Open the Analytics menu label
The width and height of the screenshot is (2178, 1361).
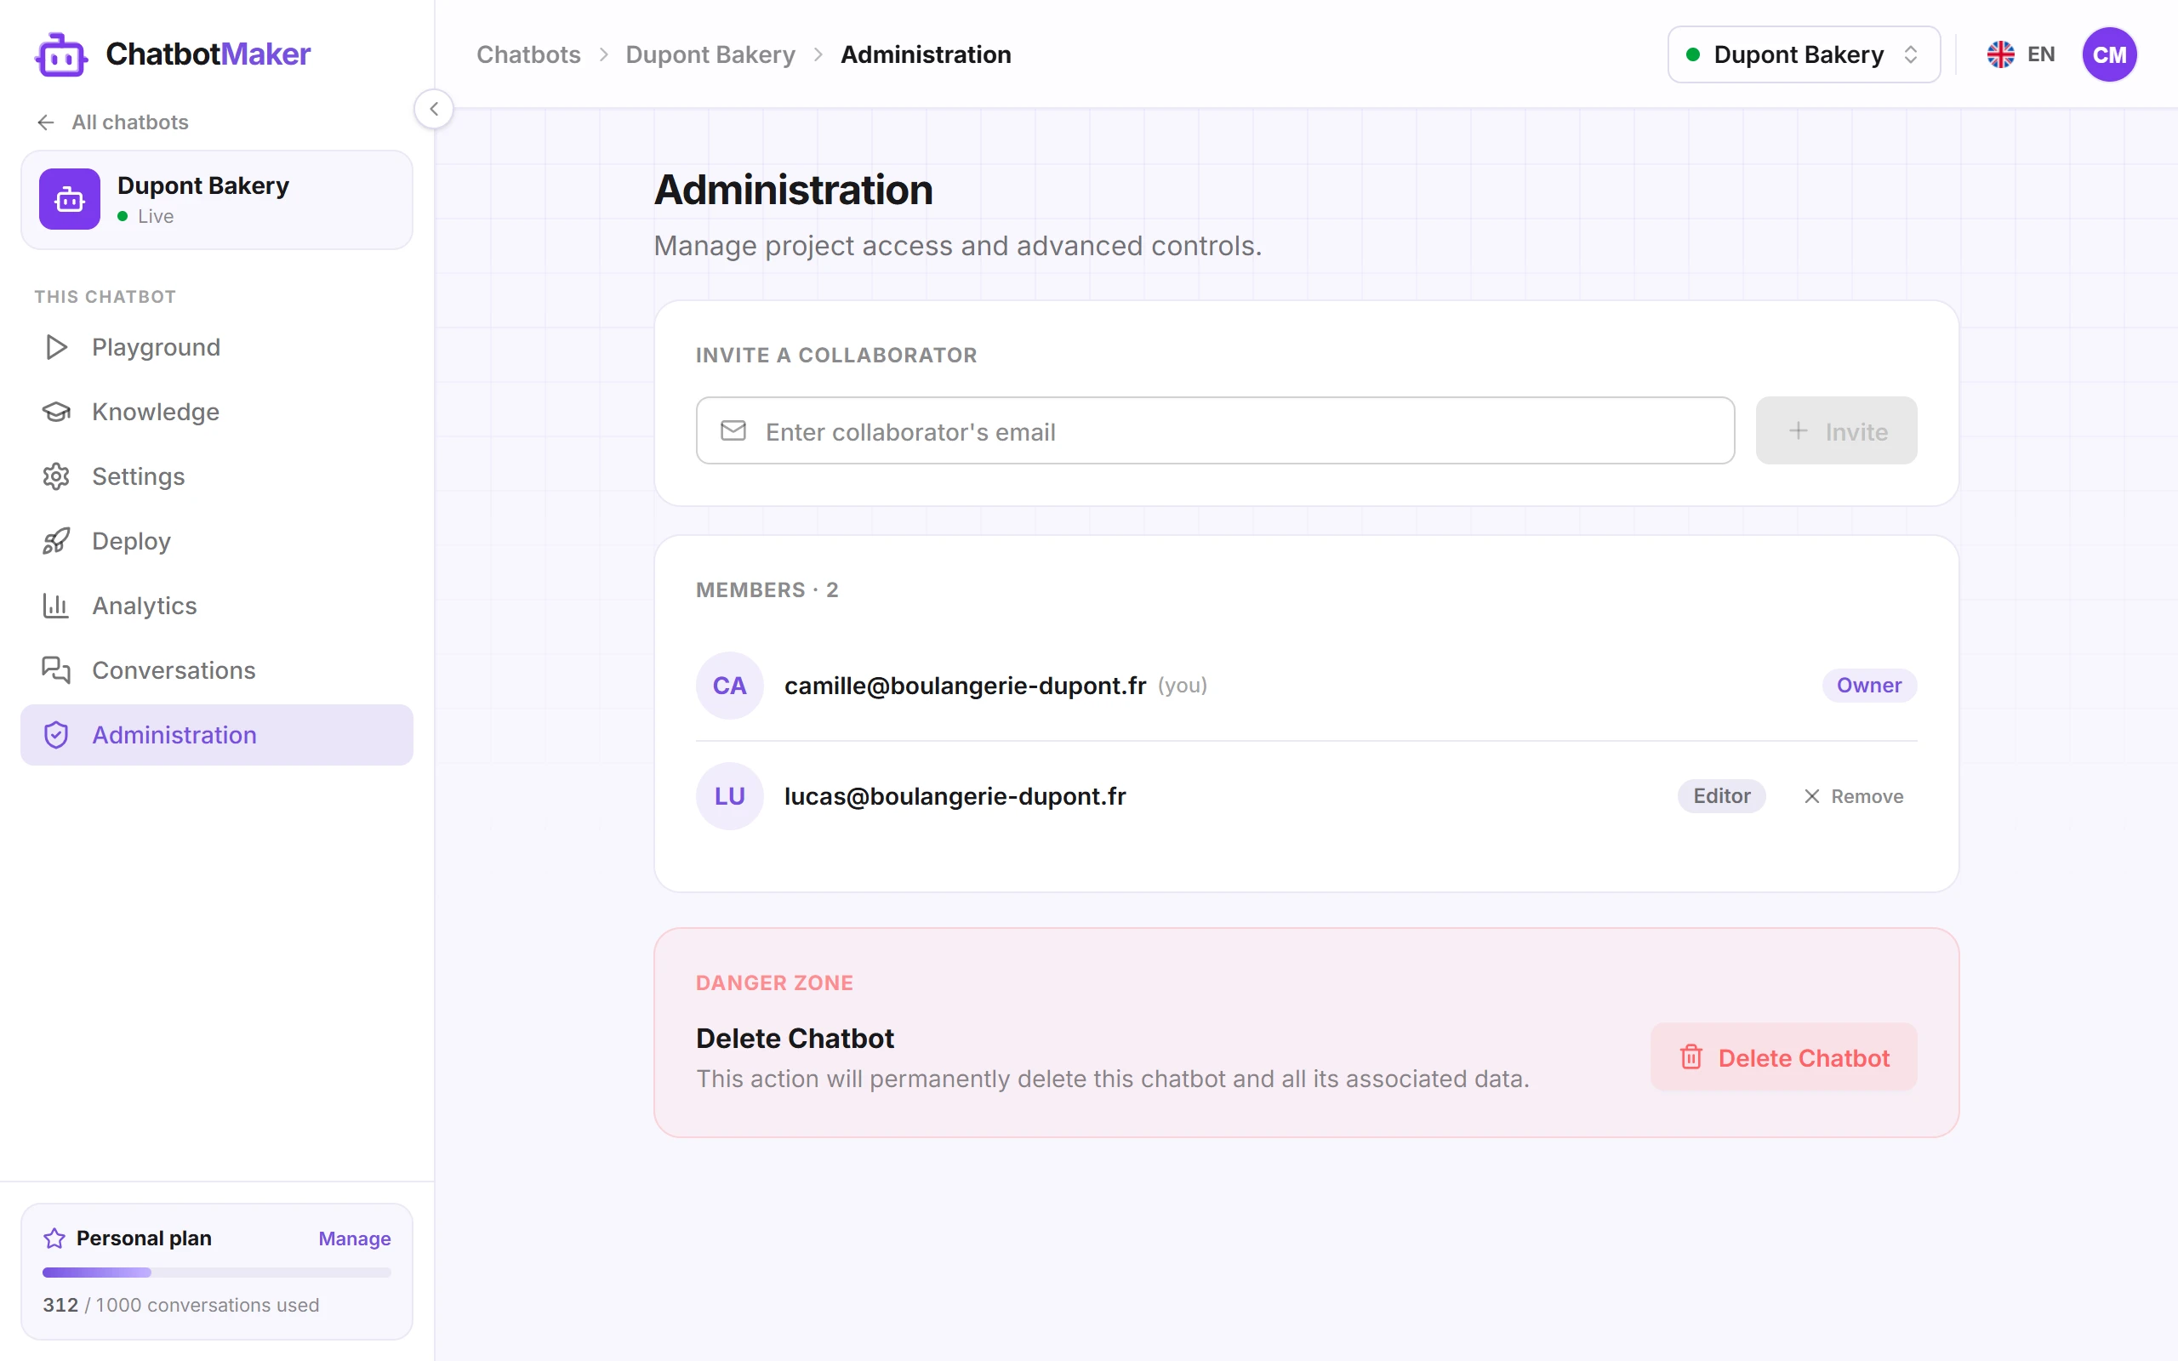click(x=144, y=606)
